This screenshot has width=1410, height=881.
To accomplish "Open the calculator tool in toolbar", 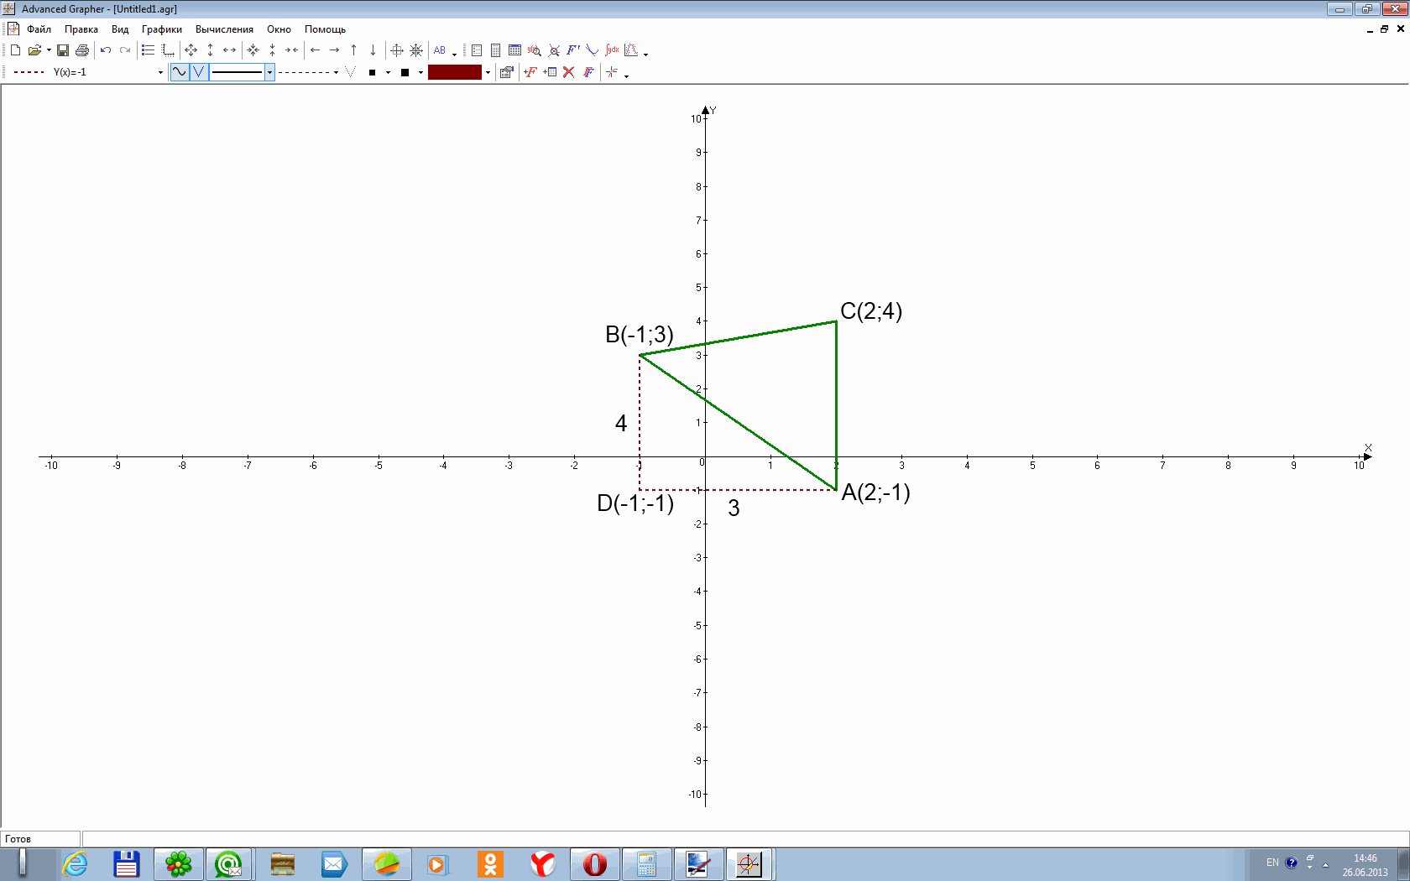I will pyautogui.click(x=495, y=50).
